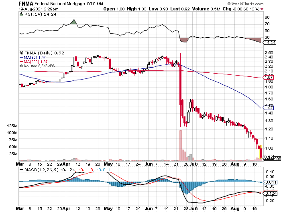Click the red down-arrow change indicator

(262, 9)
